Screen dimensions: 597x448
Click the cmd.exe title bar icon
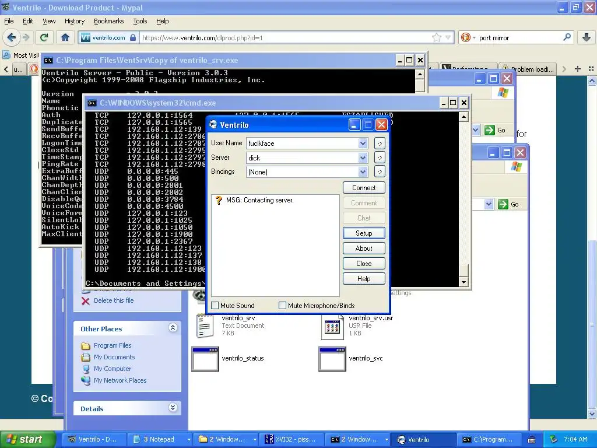coord(92,103)
